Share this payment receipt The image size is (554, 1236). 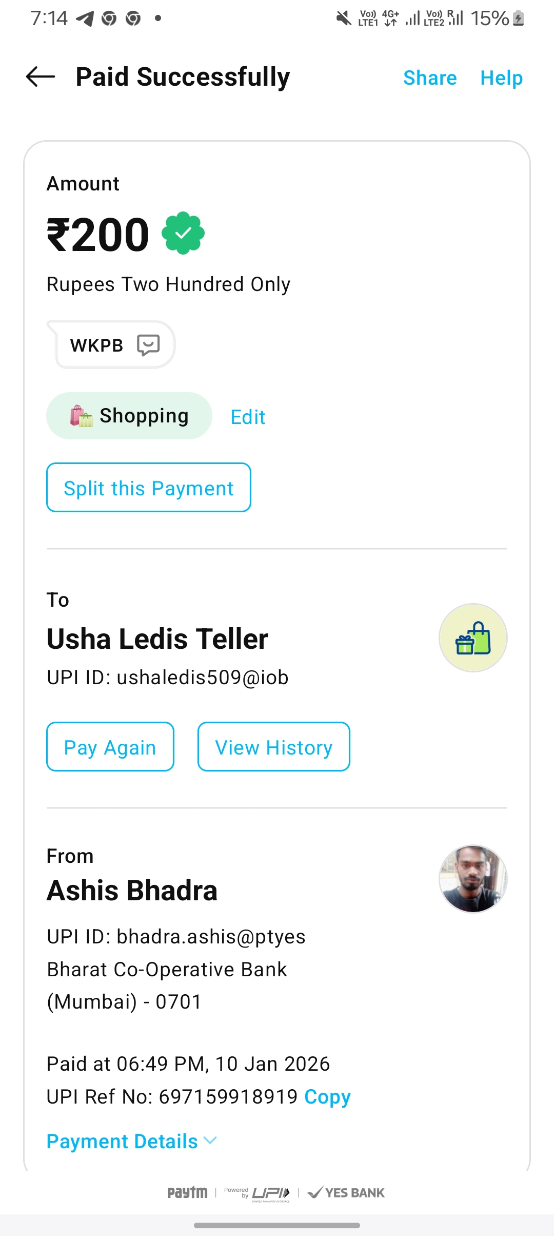click(430, 78)
